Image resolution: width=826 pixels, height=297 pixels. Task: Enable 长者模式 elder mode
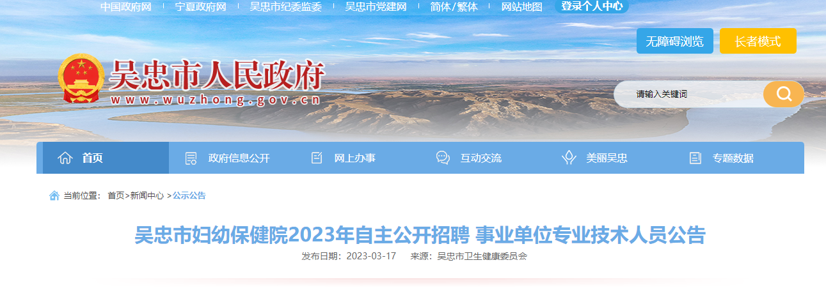pyautogui.click(x=758, y=42)
